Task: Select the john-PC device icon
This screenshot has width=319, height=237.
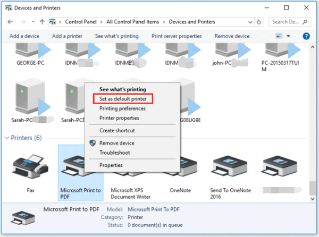Action: pyautogui.click(x=233, y=50)
